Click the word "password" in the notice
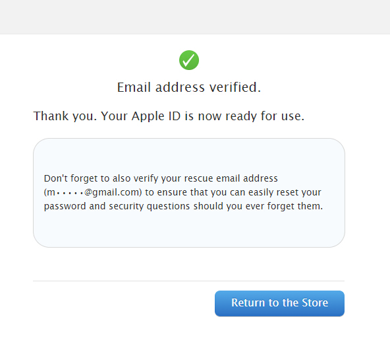The width and height of the screenshot is (390, 350). [65, 207]
